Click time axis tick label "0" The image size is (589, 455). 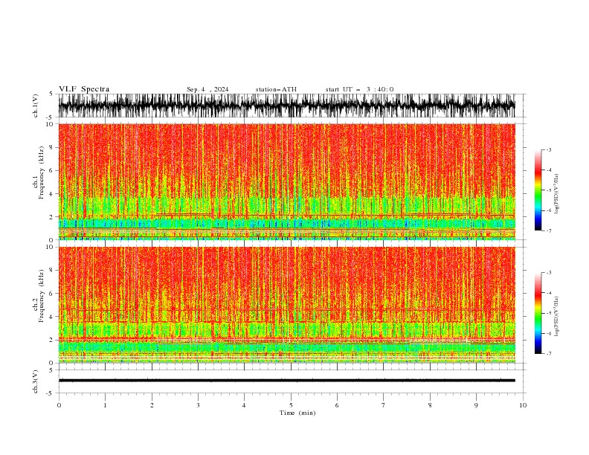point(59,405)
